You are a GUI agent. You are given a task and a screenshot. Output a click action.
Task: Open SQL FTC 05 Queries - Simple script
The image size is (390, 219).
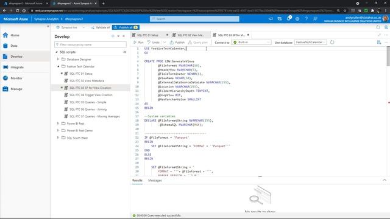click(88, 102)
